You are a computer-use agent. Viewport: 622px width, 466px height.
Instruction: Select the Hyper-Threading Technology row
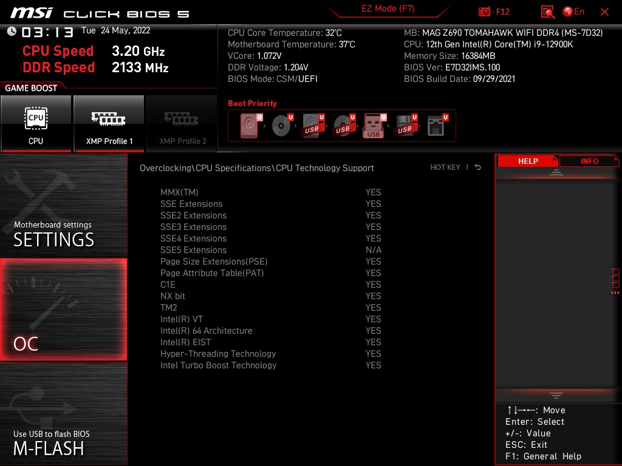(x=270, y=354)
